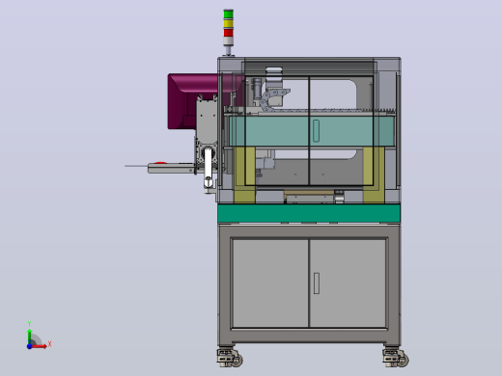Select the red light of the signal tower
The height and width of the screenshot is (376, 502).
229,33
